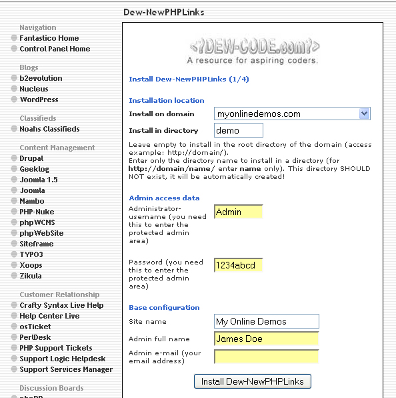Click the Install in directory field

click(239, 130)
